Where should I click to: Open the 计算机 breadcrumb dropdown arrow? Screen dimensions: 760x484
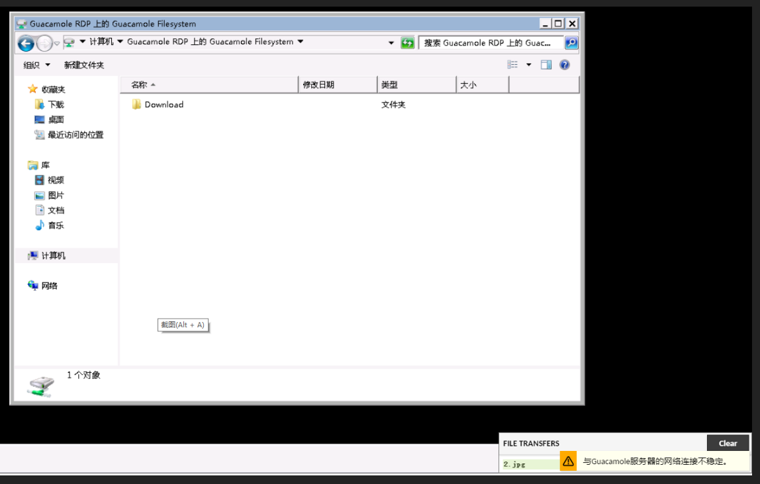[120, 41]
